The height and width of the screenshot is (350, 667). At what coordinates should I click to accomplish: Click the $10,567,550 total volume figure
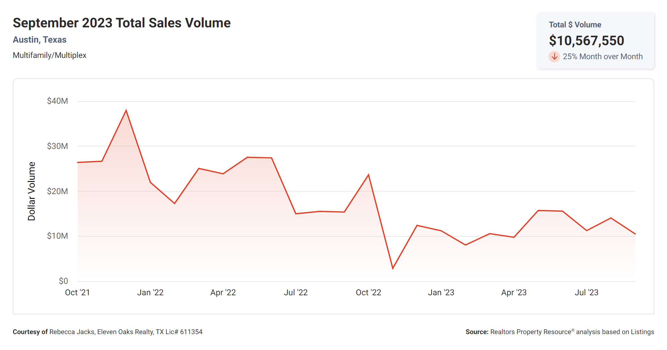coord(586,41)
